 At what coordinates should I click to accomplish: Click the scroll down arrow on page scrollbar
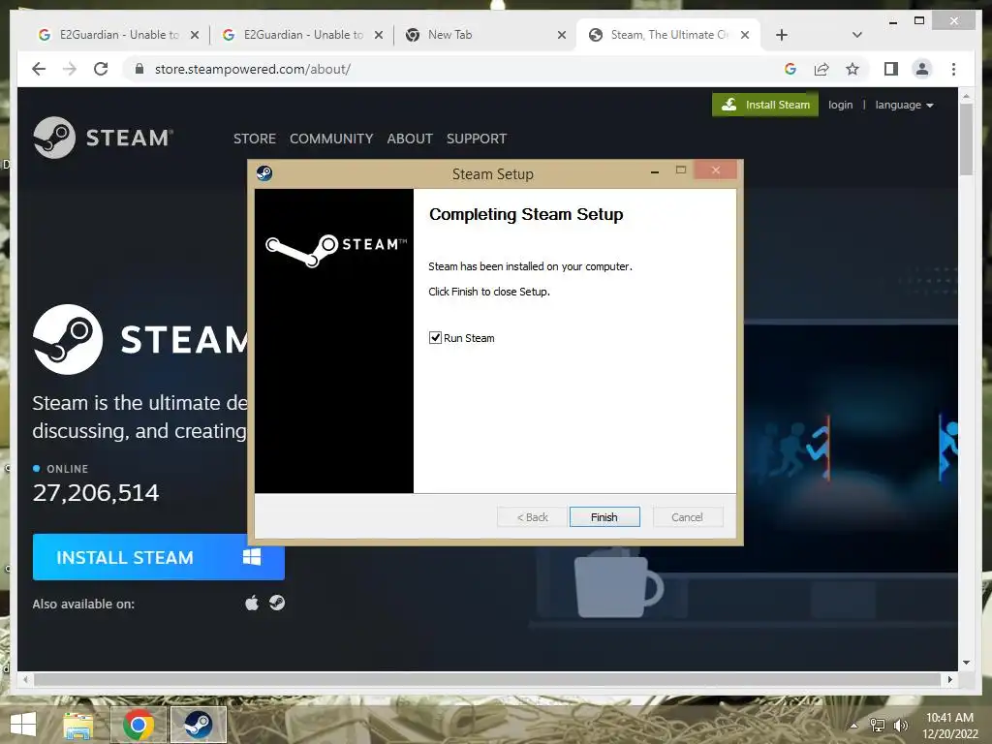tap(966, 663)
